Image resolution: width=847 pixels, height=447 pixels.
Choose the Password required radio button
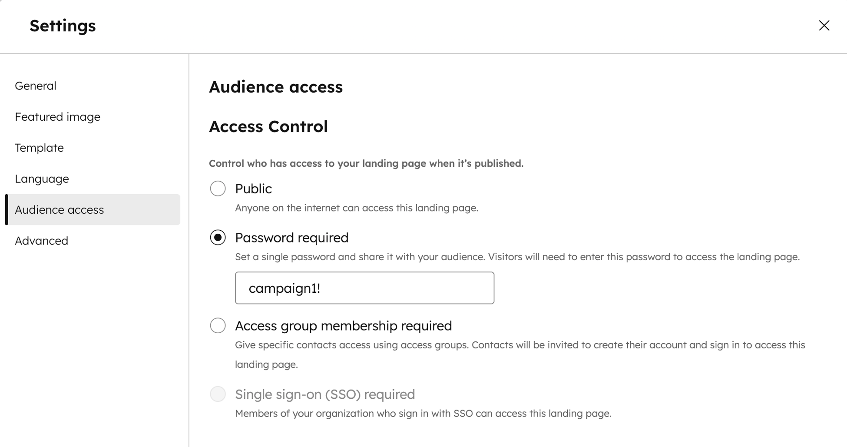(x=218, y=238)
